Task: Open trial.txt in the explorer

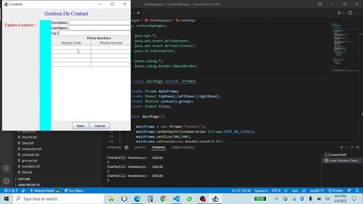Action: point(27,172)
